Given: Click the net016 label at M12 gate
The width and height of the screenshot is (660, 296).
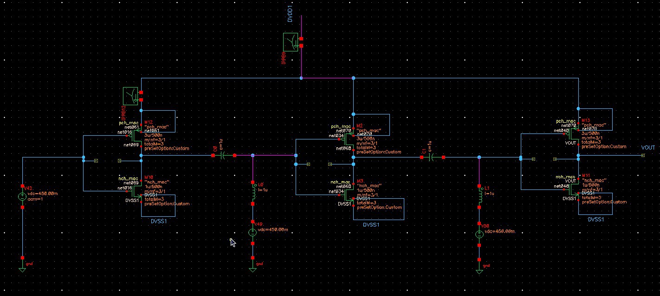Looking at the screenshot, I should (x=124, y=132).
